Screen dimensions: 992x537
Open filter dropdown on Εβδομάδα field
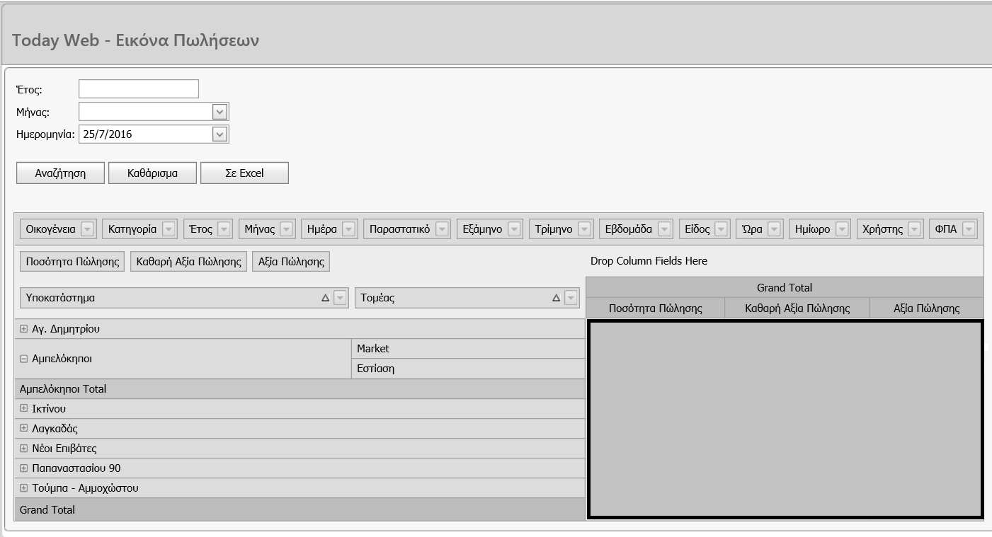tap(664, 229)
